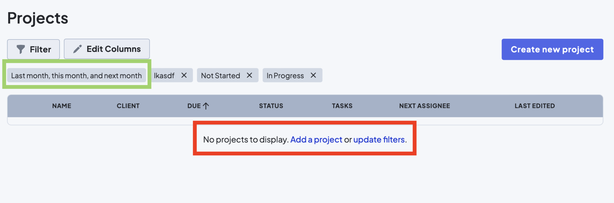The width and height of the screenshot is (614, 203).
Task: Click the CLIENT column header
Action: (x=128, y=105)
